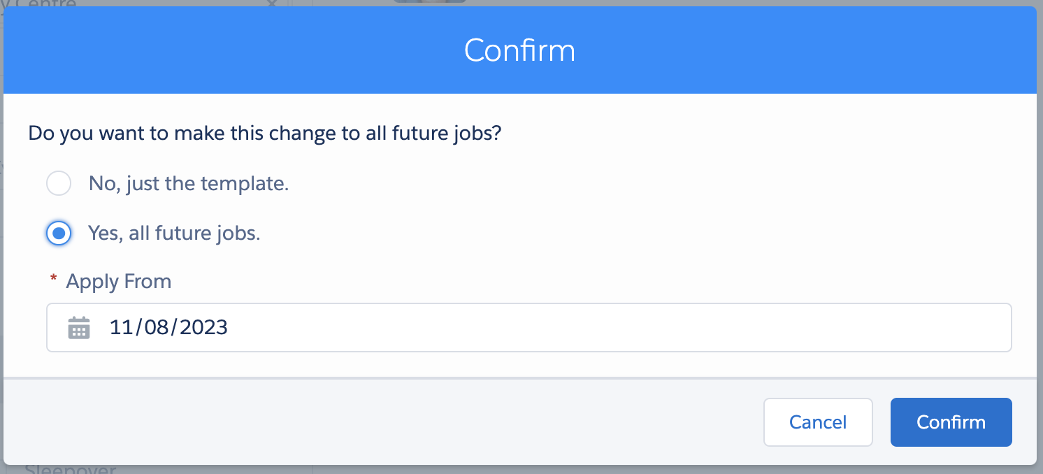Cancel the confirmation dialog
This screenshot has width=1043, height=474.
[x=818, y=422]
